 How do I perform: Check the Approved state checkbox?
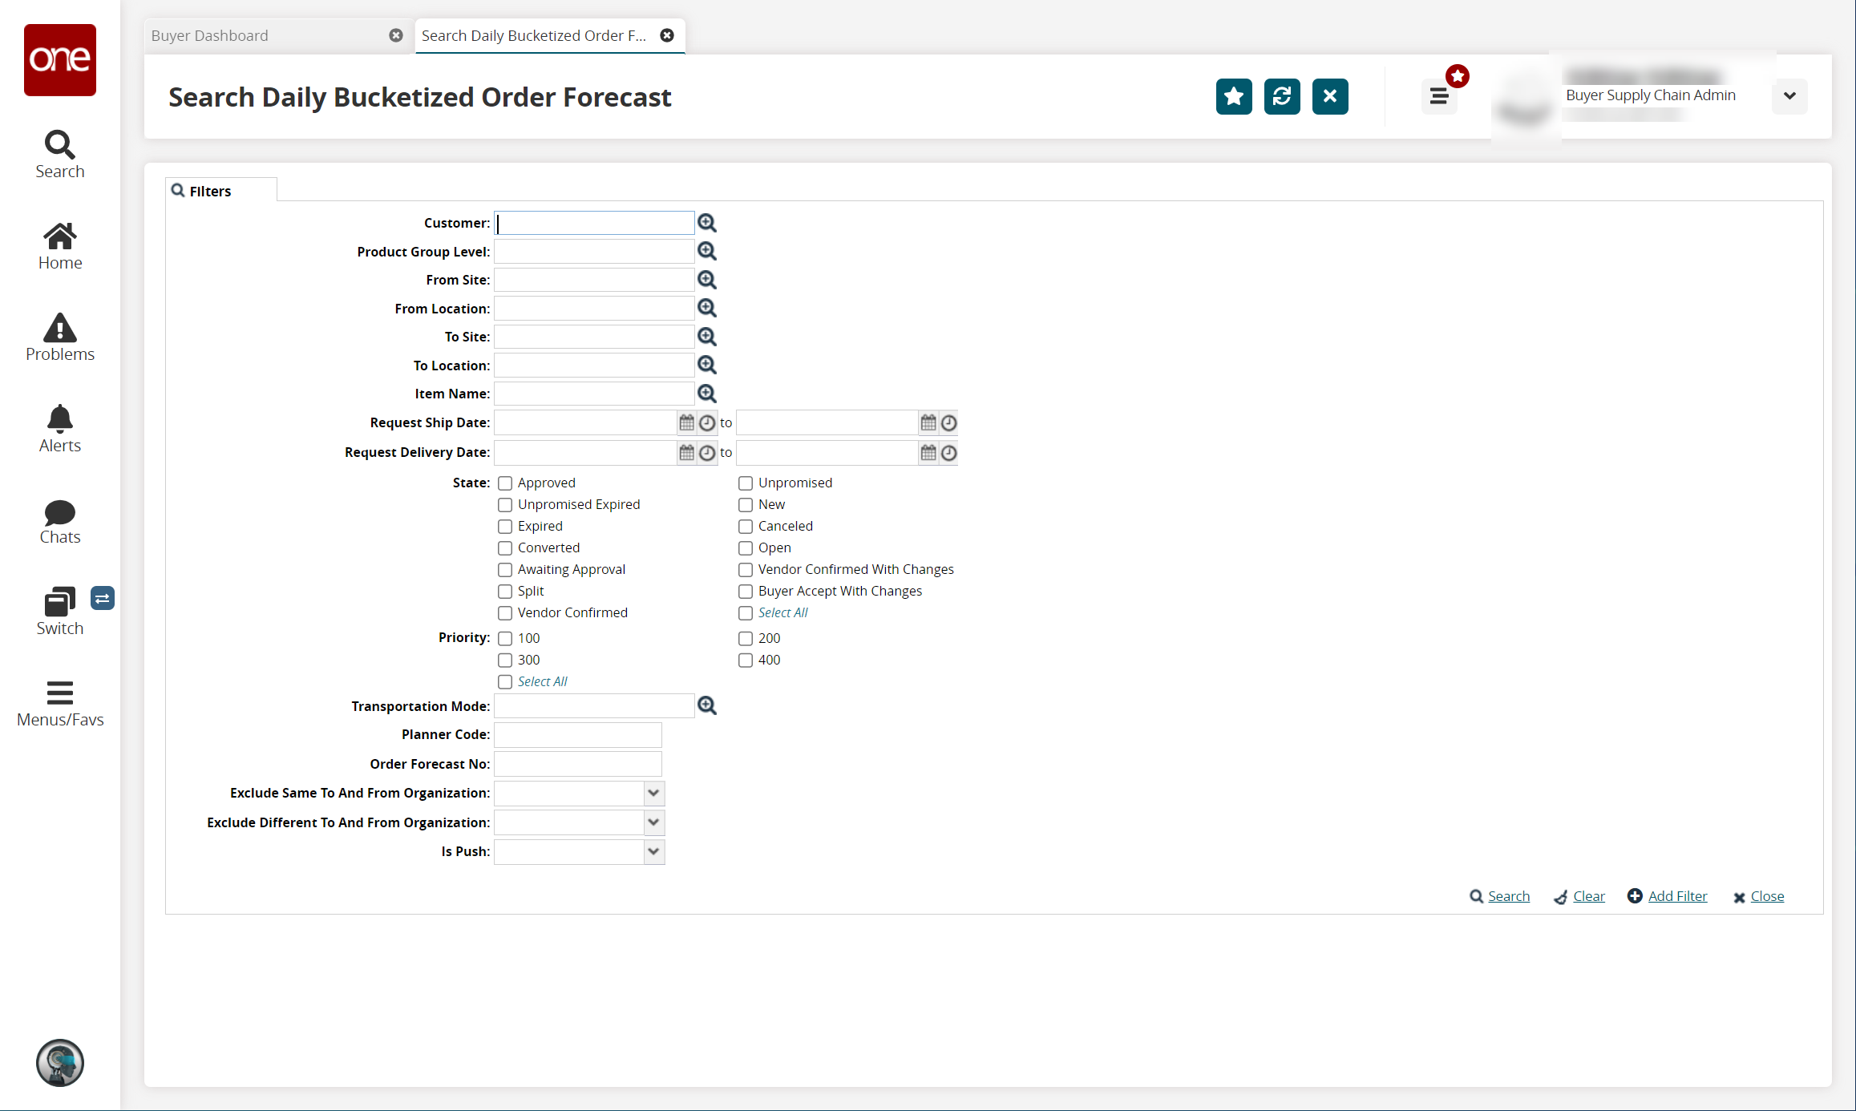[505, 483]
